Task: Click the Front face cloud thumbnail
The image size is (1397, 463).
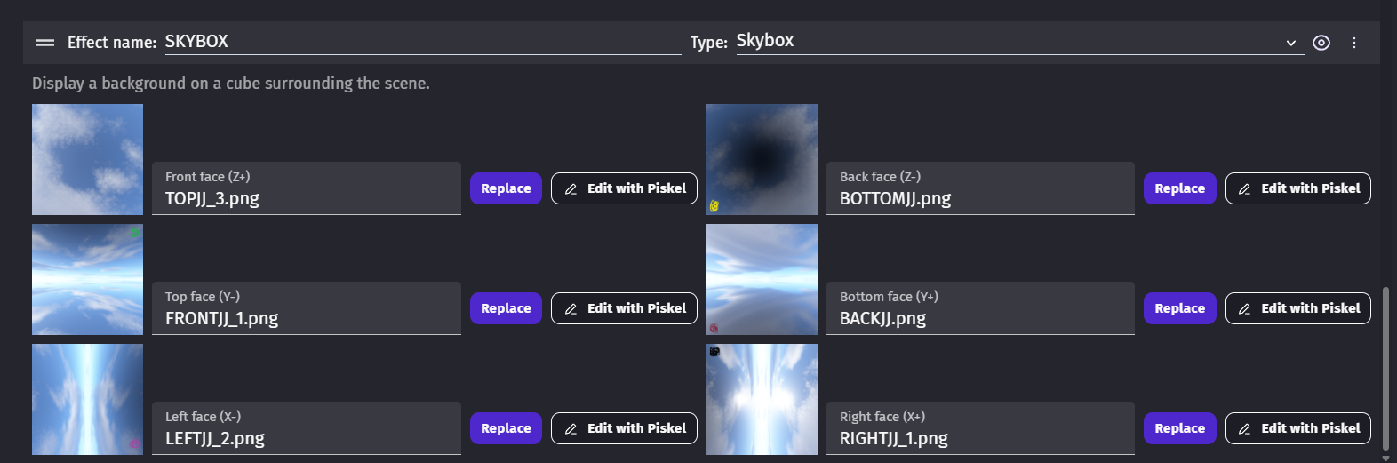Action: [x=87, y=159]
